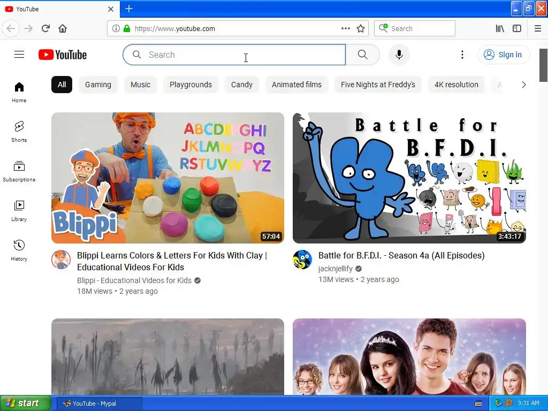Go to browser home page

(63, 28)
